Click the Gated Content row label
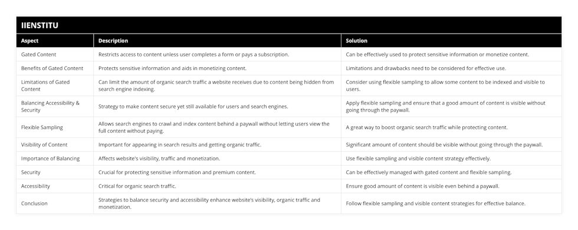 pyautogui.click(x=39, y=54)
